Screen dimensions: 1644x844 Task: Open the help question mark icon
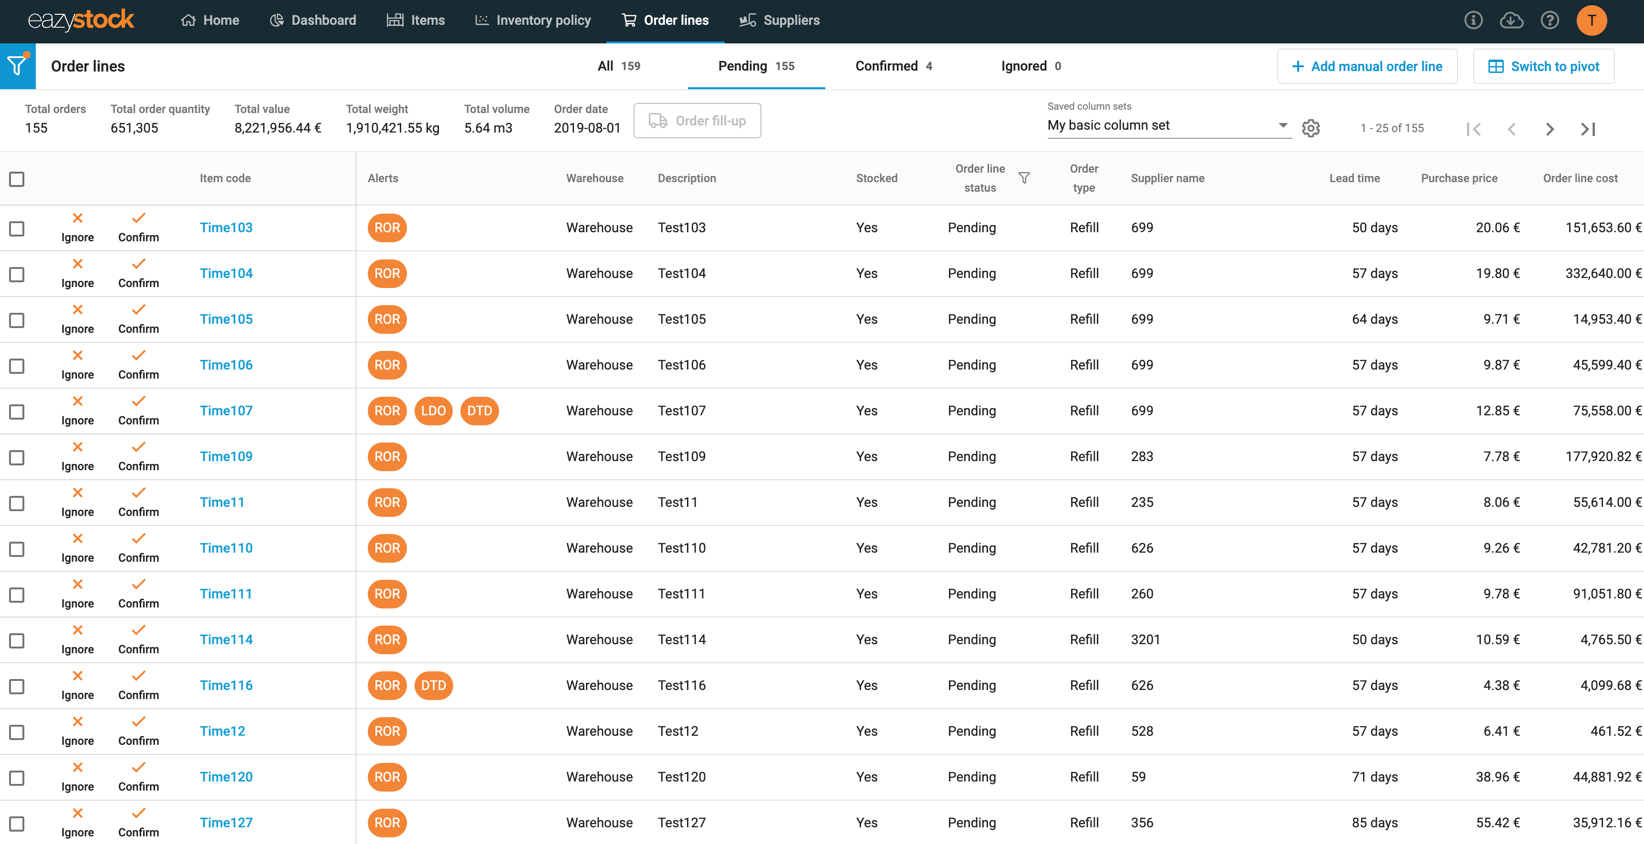click(1550, 21)
